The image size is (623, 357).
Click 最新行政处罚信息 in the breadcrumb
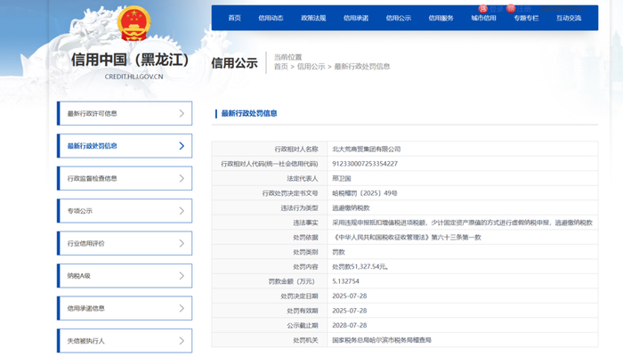pos(362,67)
